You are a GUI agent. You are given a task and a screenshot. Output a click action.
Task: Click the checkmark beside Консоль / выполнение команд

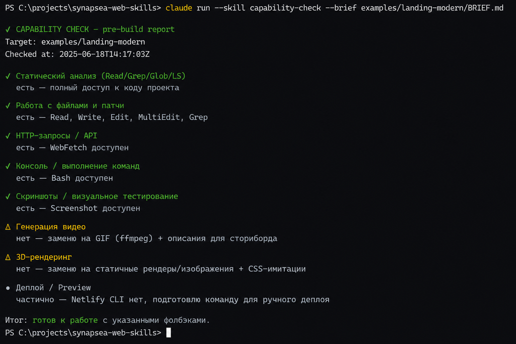[x=8, y=166]
